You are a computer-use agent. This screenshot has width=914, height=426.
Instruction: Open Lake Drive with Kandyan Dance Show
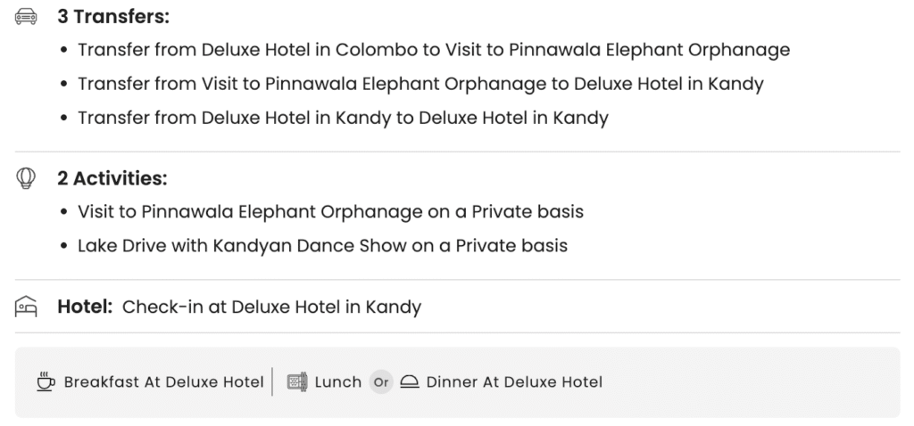pyautogui.click(x=322, y=245)
